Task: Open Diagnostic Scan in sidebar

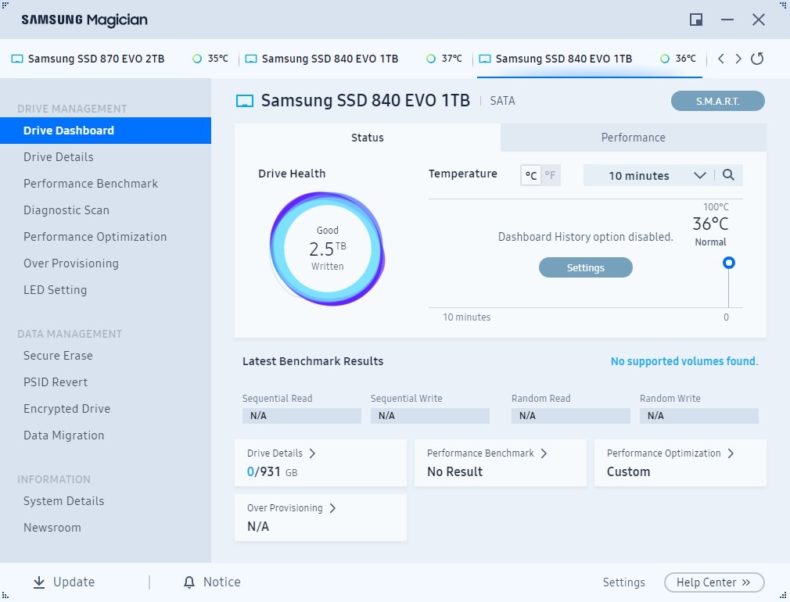Action: [x=106, y=210]
